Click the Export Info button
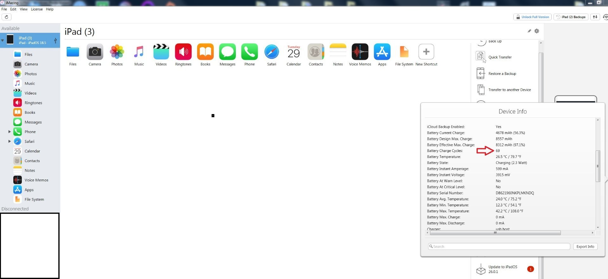Image resolution: width=608 pixels, height=279 pixels. point(585,246)
